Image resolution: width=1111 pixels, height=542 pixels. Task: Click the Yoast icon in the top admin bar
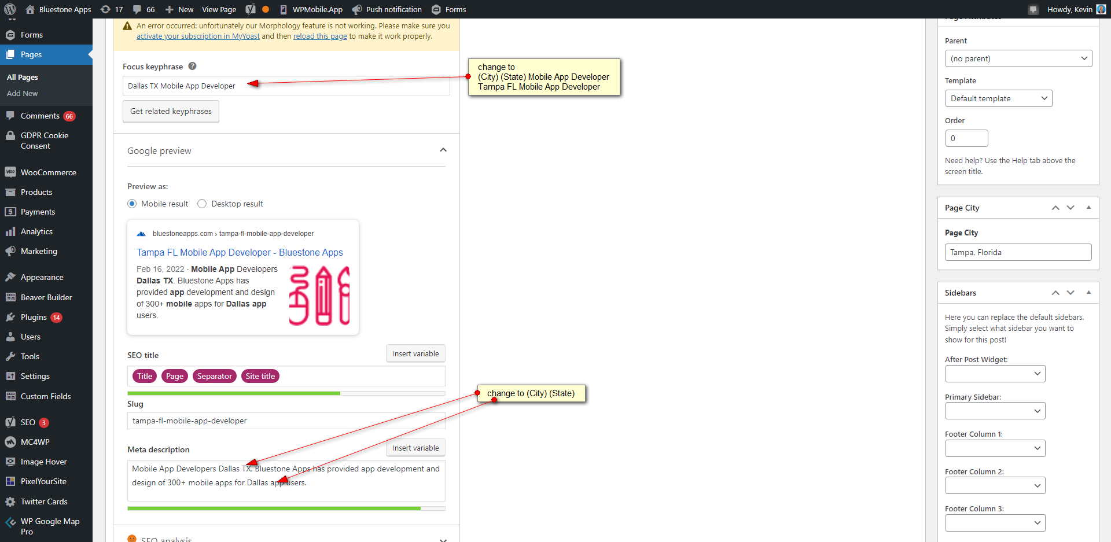click(x=251, y=9)
